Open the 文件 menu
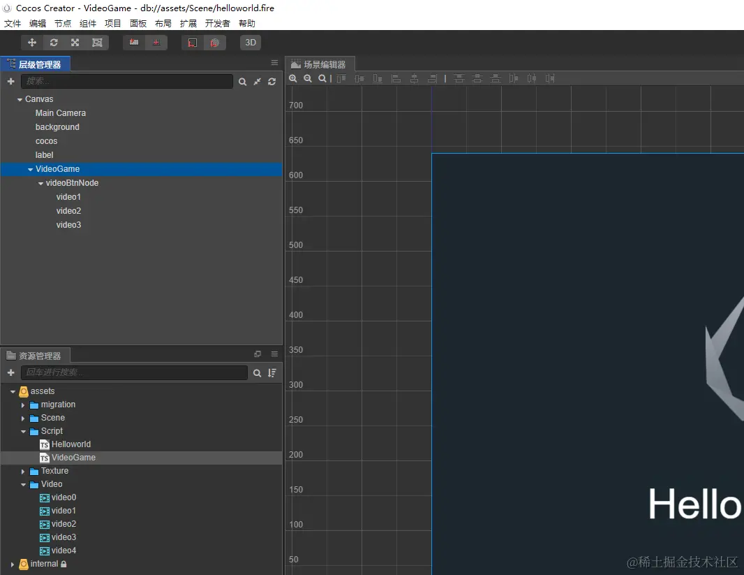This screenshot has height=575, width=744. [x=13, y=23]
